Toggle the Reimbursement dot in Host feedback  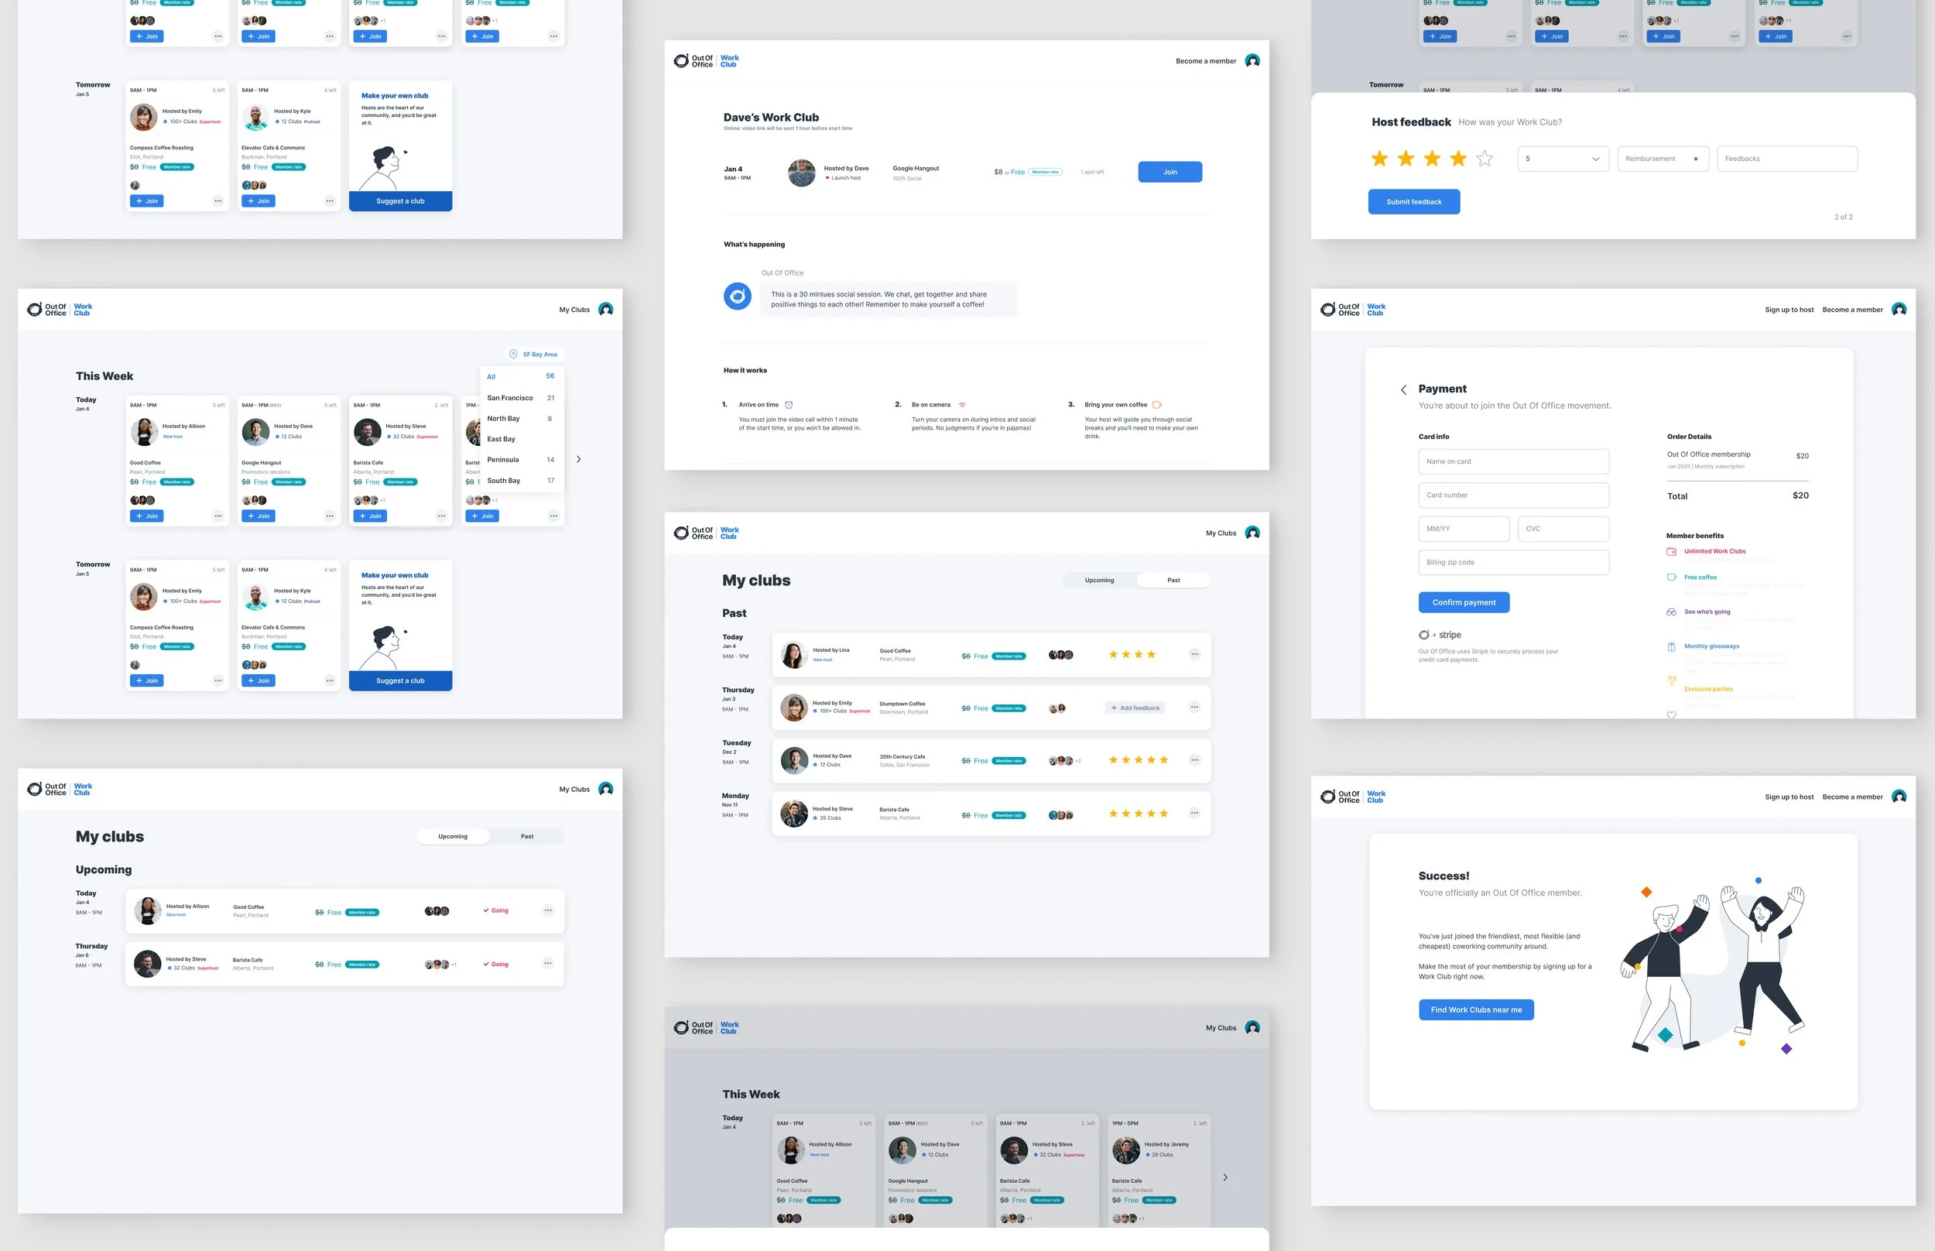tap(1696, 159)
